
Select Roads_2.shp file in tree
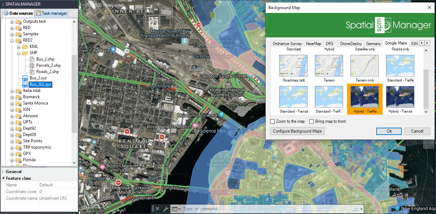[47, 72]
